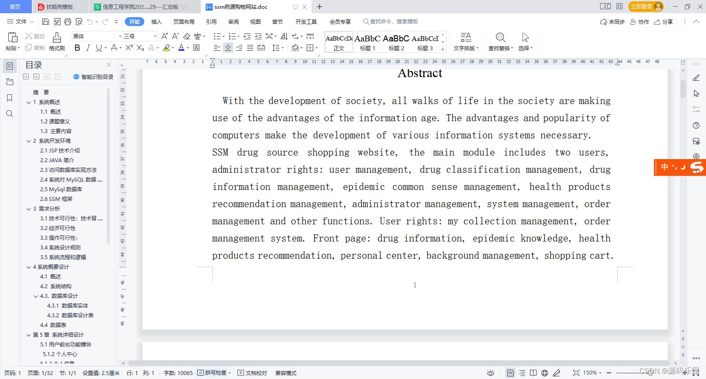The height and width of the screenshot is (379, 706).
Task: Open line spacing dropdown
Action: coord(278,48)
